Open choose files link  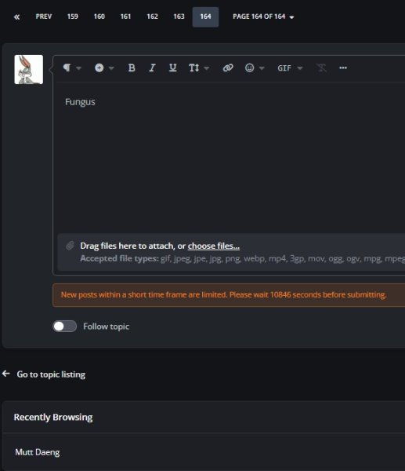[x=214, y=246]
